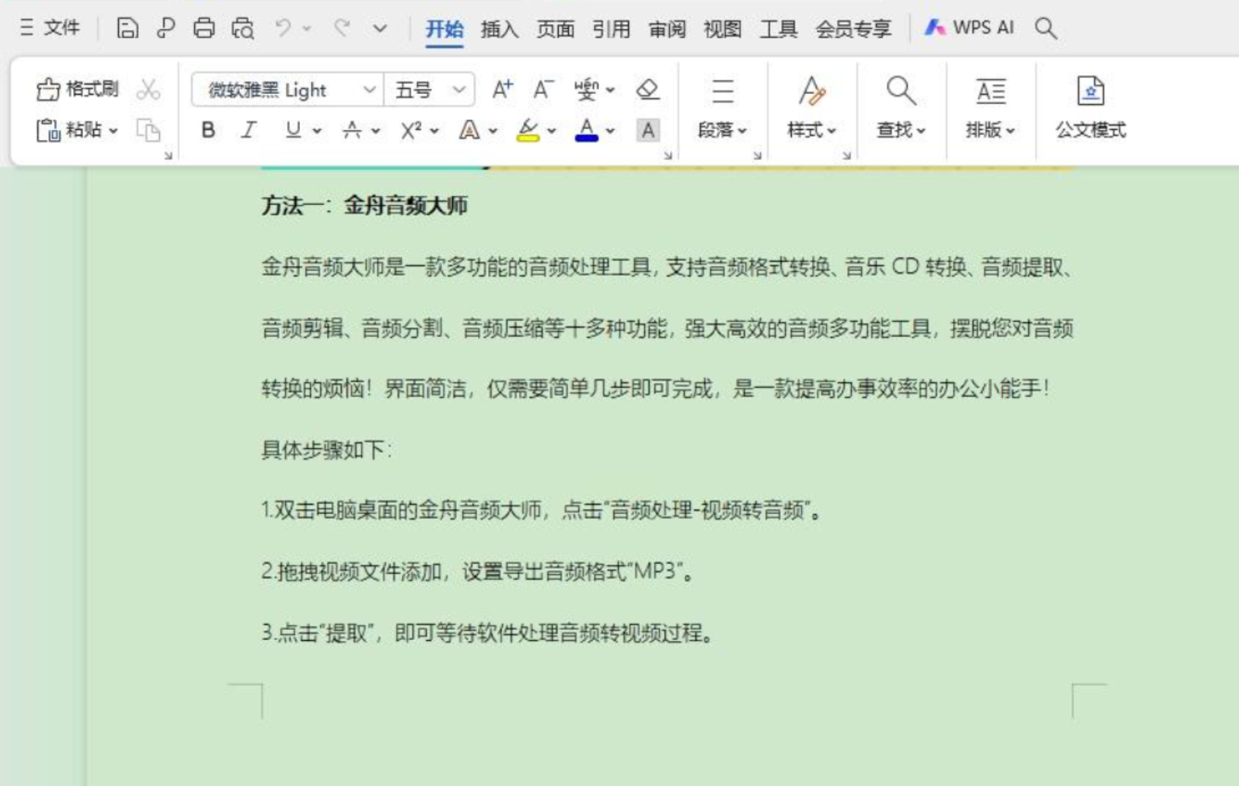Expand the highlight color dropdown arrow

[x=552, y=131]
